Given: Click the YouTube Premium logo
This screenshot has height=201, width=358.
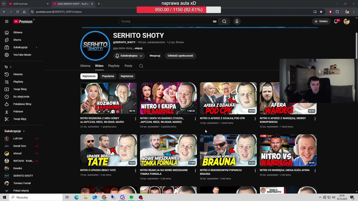Looking at the screenshot, I should tap(23, 21).
